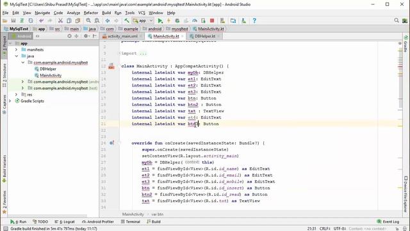Image resolution: width=410 pixels, height=231 pixels.
Task: Collapse the first com.example.android.mysqltest package
Action: pos(23,63)
